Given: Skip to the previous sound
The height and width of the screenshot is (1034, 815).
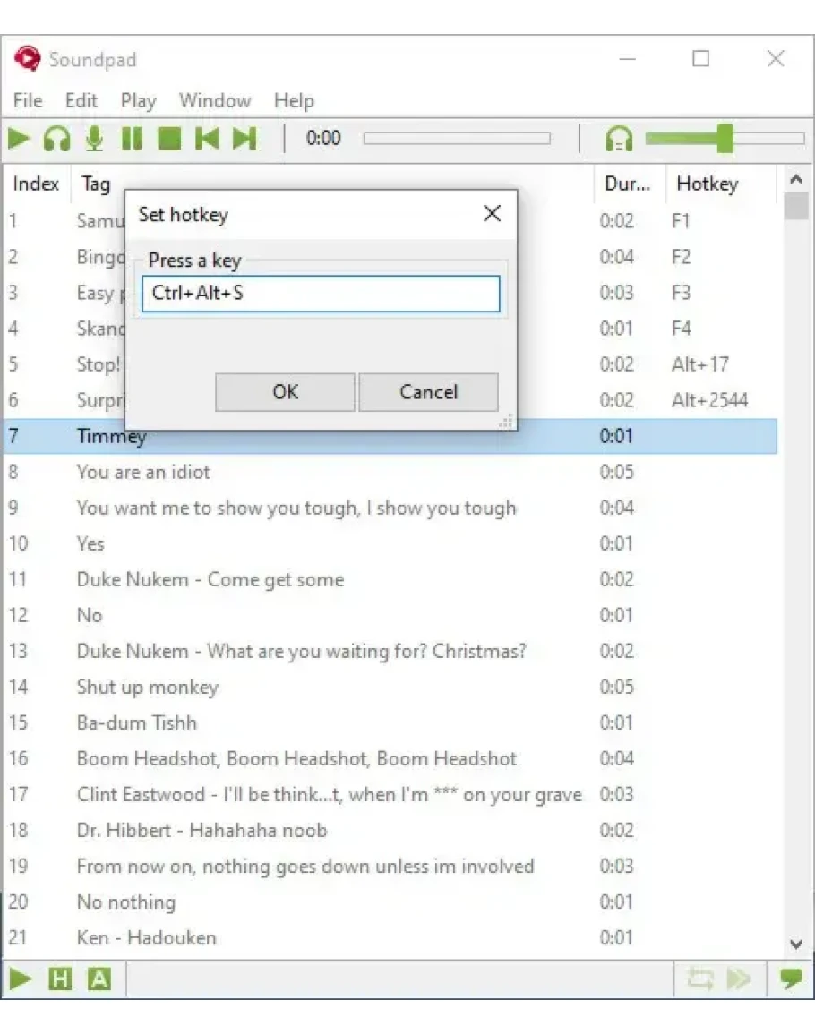Looking at the screenshot, I should pos(207,139).
